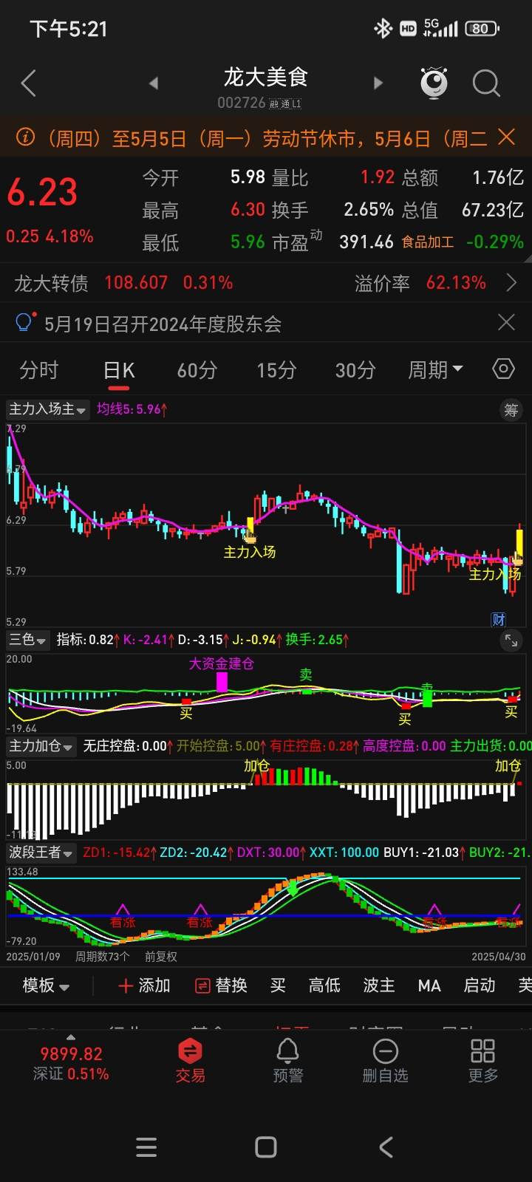This screenshot has height=1182, width=532.
Task: Tap the back arrow at top left
Action: coord(29,83)
